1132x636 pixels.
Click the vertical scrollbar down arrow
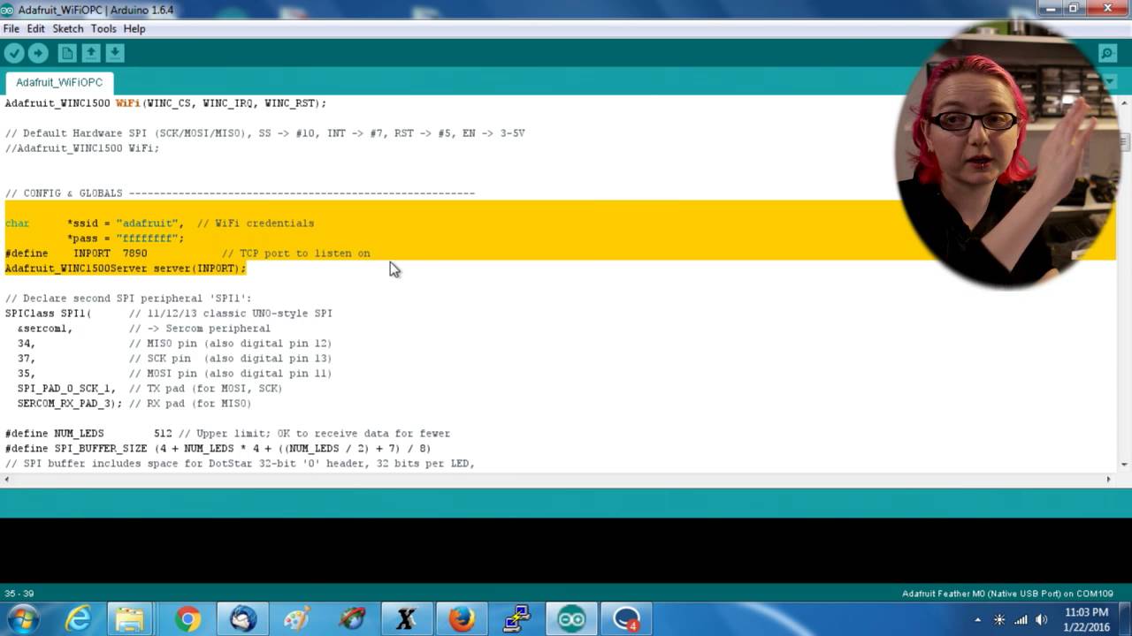[1125, 465]
